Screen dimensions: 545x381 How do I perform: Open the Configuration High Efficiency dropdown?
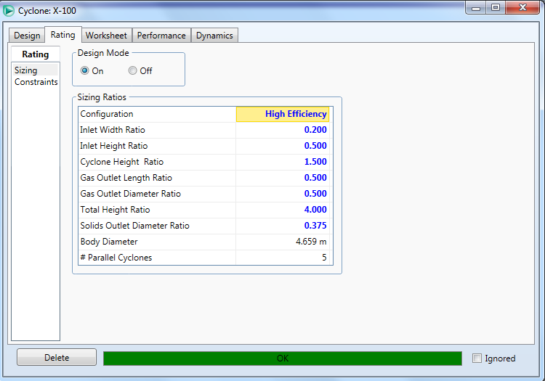pyautogui.click(x=283, y=114)
